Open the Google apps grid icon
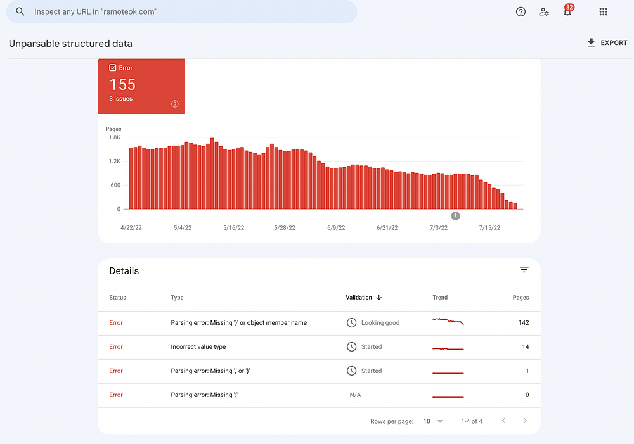Viewport: 634px width, 444px height. click(604, 11)
